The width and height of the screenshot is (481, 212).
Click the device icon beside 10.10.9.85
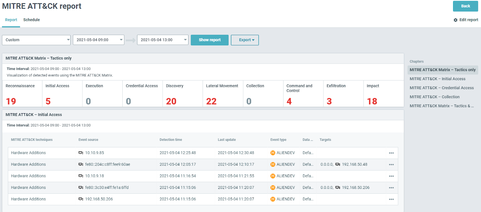tap(81, 153)
